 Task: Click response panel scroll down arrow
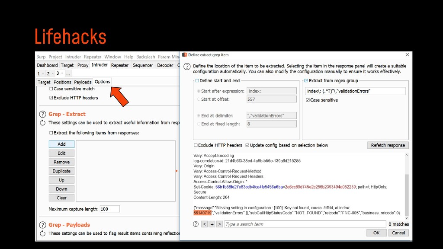click(407, 218)
